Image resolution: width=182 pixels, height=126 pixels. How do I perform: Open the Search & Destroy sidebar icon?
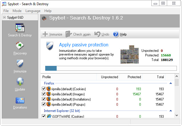pos(20,29)
